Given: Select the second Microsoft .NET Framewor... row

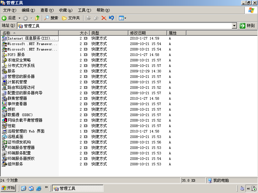Looking at the screenshot, I should pos(29,49).
